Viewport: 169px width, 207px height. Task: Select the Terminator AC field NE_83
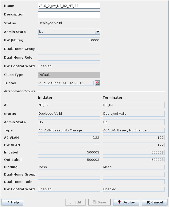click(x=133, y=105)
